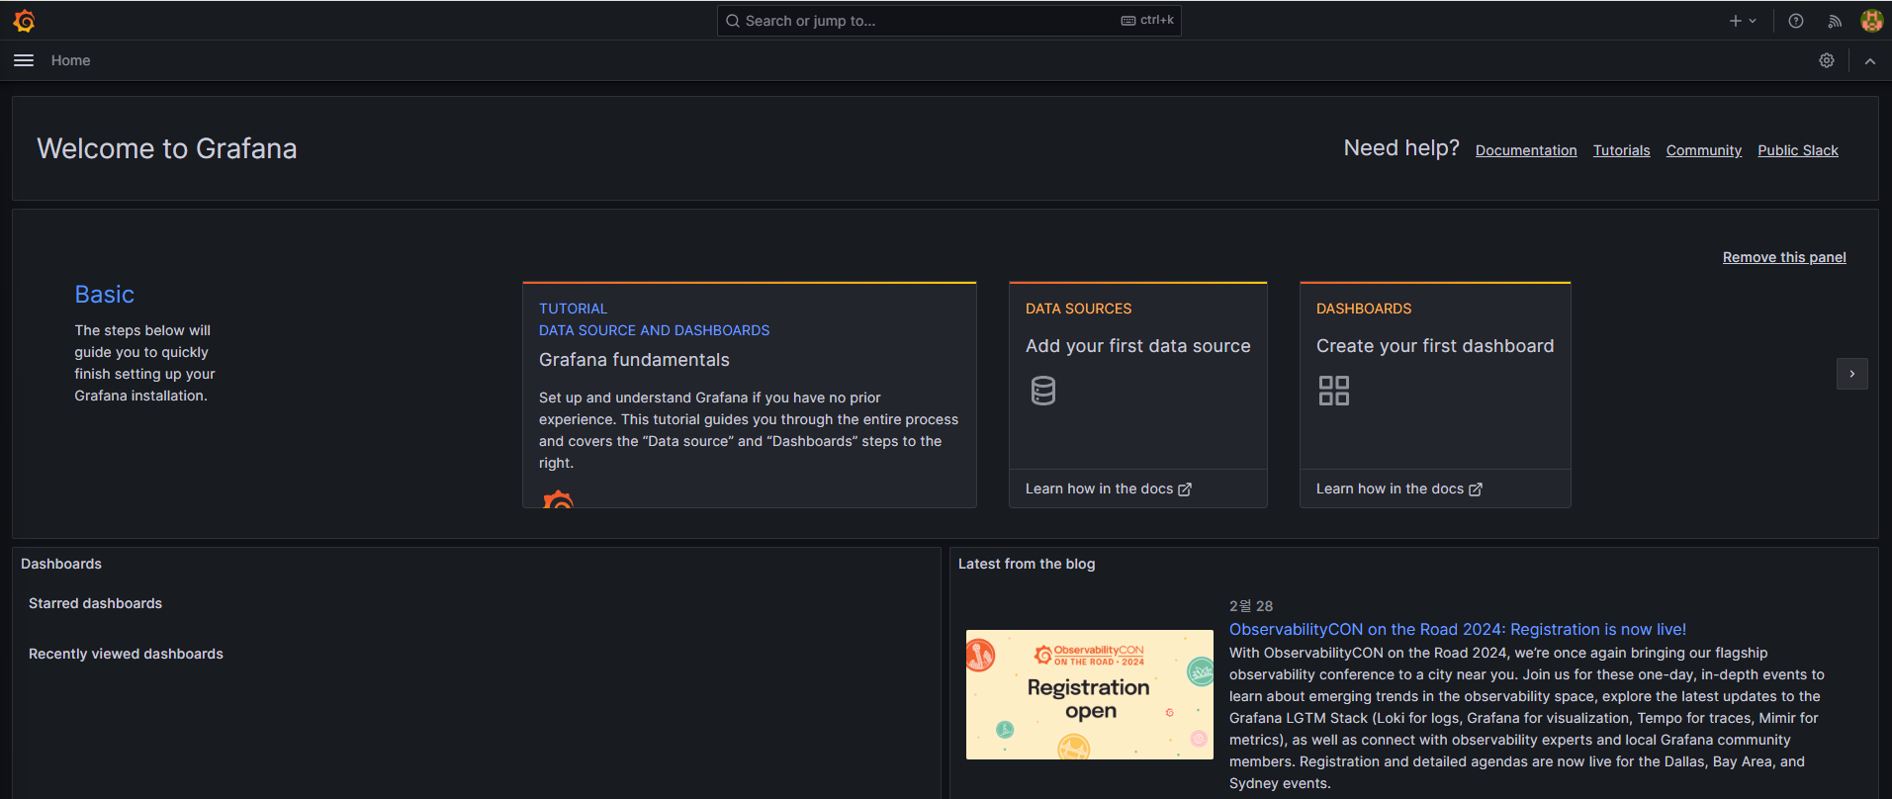The width and height of the screenshot is (1892, 799).
Task: Click external link icon in Data Sources card
Action: pos(1185,489)
